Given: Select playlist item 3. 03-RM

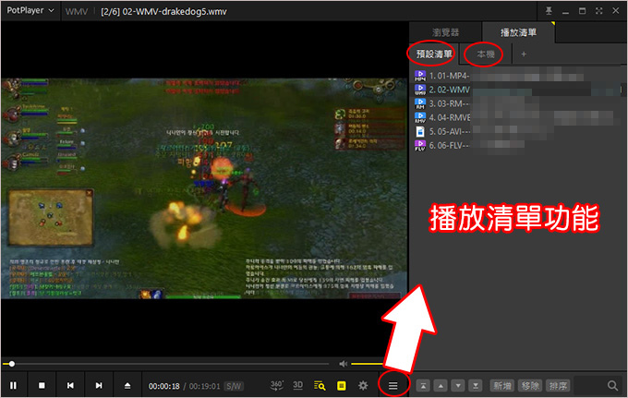Looking at the screenshot, I should coord(518,103).
